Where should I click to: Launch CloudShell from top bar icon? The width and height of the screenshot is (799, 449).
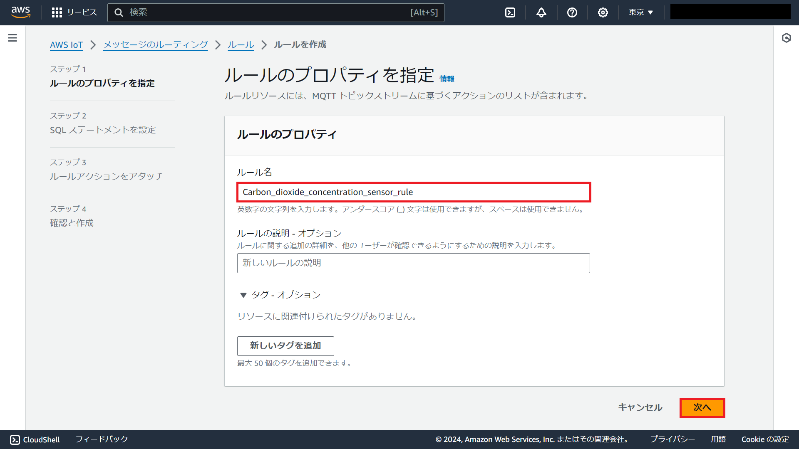coord(510,12)
